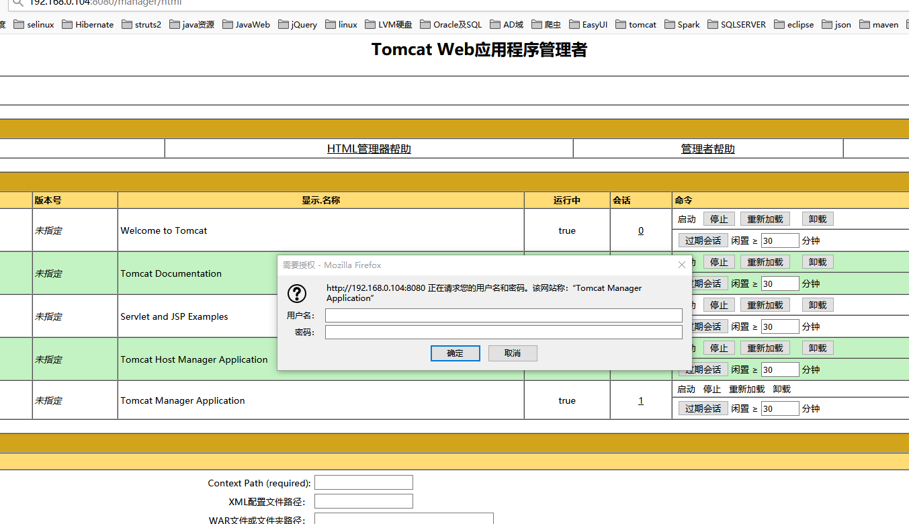Open the Oracle及SQL bookmarks folder

[x=451, y=25]
